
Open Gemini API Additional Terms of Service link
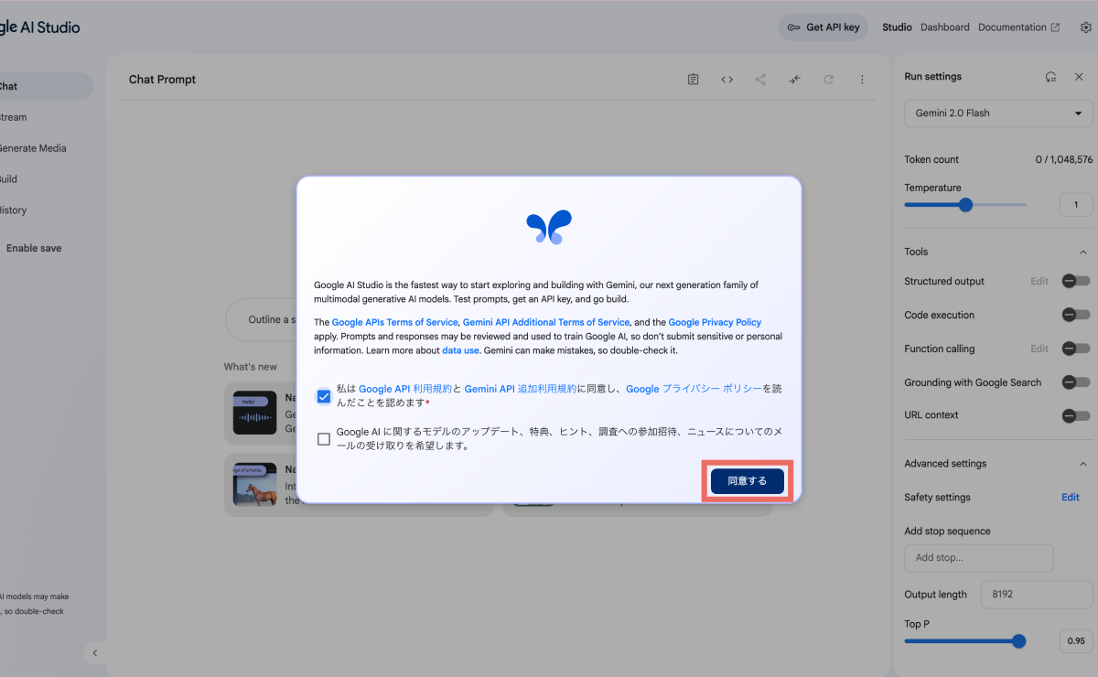[546, 322]
